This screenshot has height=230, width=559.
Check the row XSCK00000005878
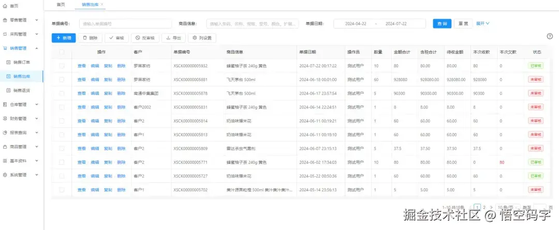[x=62, y=93]
